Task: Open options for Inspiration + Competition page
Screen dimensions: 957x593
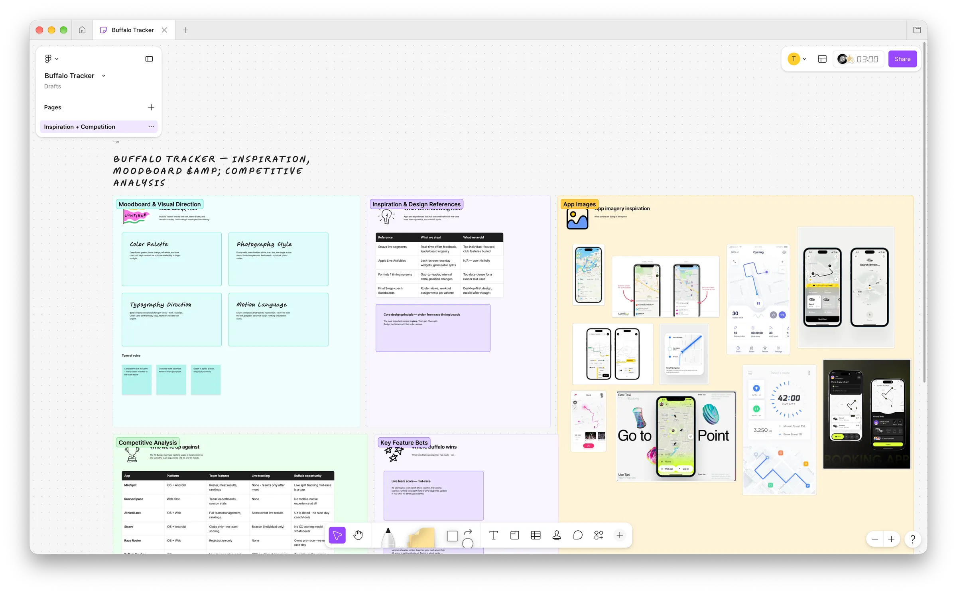Action: pos(151,127)
